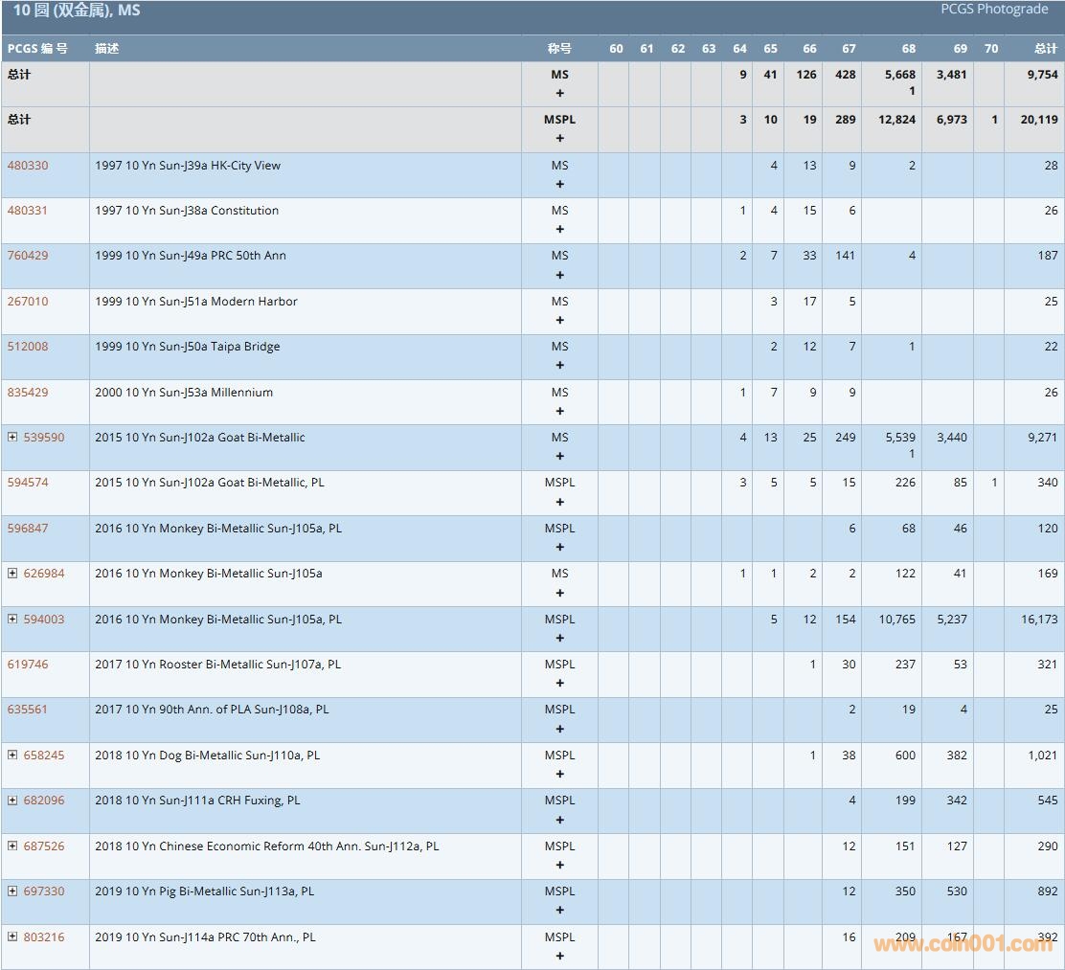Click the PCGS 编号 column header
Viewport: 1065px width, 970px height.
click(37, 49)
